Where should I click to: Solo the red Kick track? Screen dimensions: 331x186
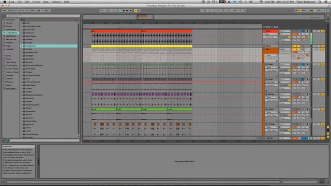click(304, 31)
